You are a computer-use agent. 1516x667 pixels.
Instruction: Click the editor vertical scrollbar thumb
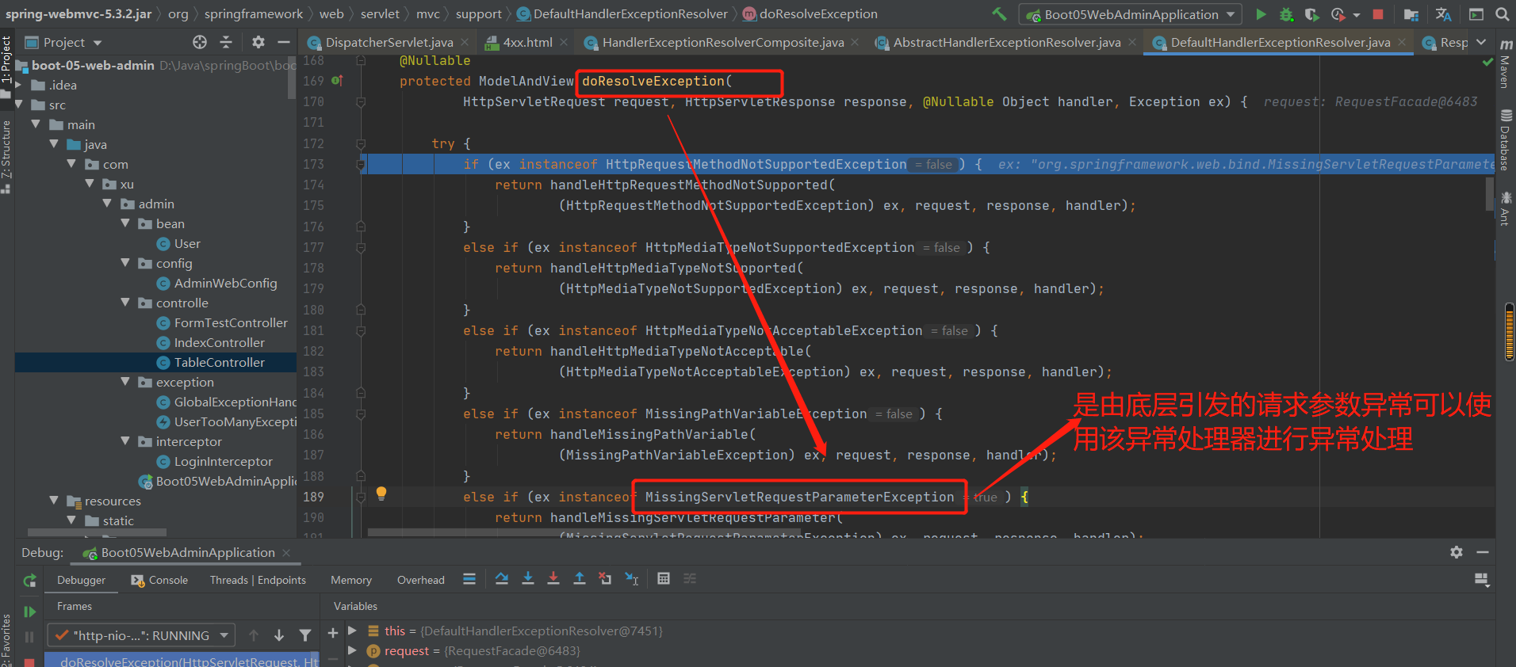point(1490,194)
